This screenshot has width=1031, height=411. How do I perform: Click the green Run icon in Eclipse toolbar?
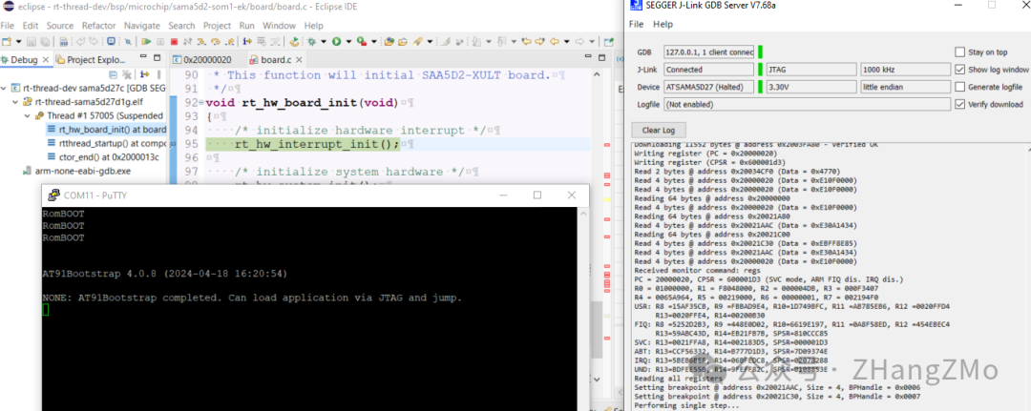(x=337, y=41)
